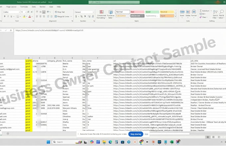Open the General number format dropdown
The width and height of the screenshot is (226, 150).
[93, 12]
